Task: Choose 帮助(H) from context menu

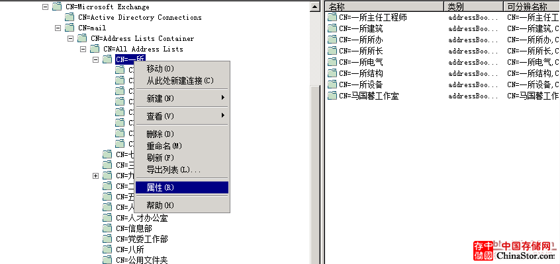Action: (x=182, y=205)
